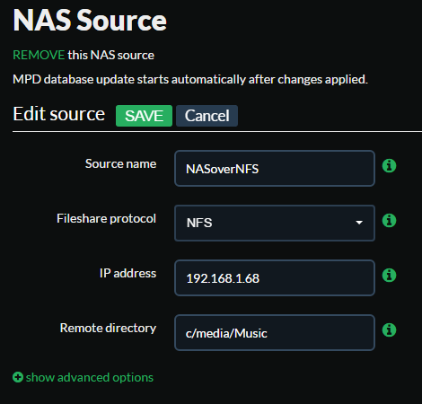
Task: Open the info icon next to IP address
Action: click(389, 275)
